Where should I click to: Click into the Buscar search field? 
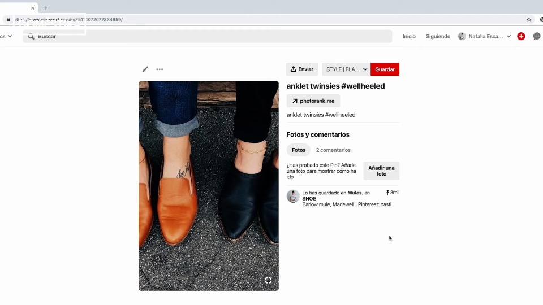coord(209,36)
